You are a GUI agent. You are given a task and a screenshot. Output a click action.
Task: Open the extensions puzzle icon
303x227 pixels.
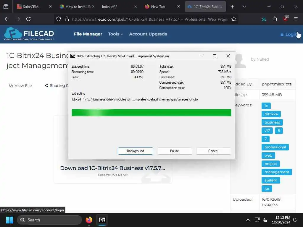coord(275,19)
